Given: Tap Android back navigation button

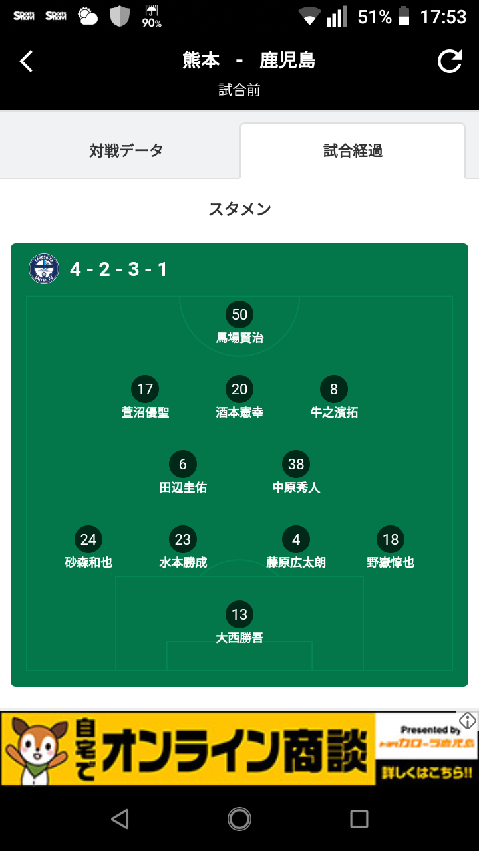Looking at the screenshot, I should 120,819.
